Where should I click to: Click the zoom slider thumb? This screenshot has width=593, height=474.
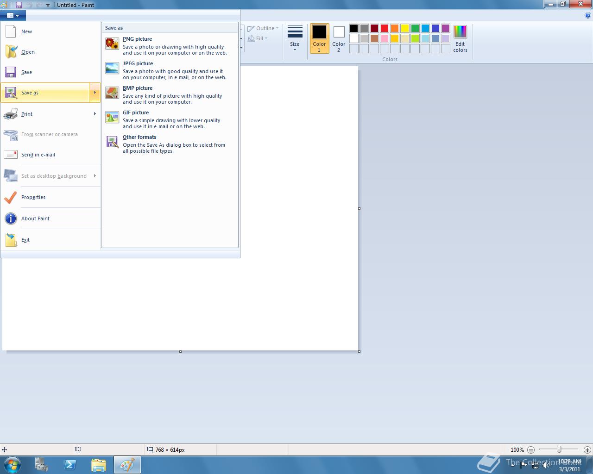(x=559, y=449)
